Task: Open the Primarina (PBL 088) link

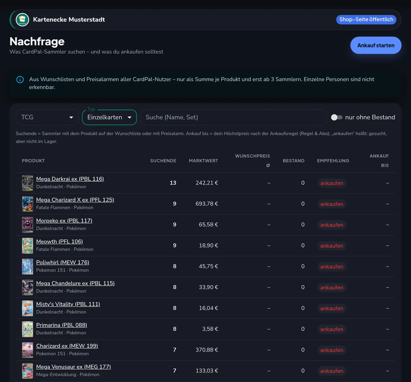Action: [62, 325]
